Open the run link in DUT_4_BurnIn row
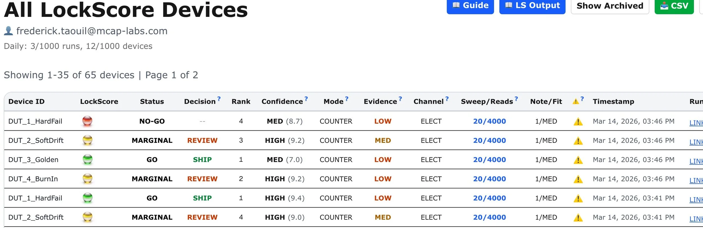Viewport: 703px width, 228px height. point(696,180)
